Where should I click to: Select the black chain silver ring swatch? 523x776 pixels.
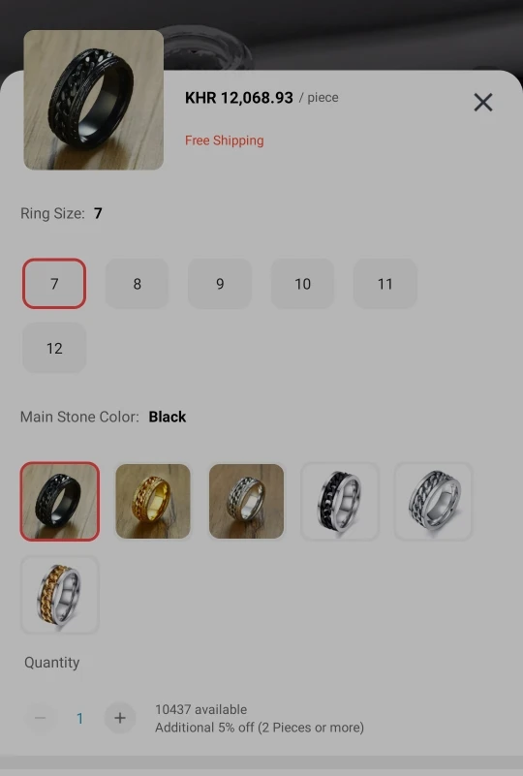[x=340, y=501]
